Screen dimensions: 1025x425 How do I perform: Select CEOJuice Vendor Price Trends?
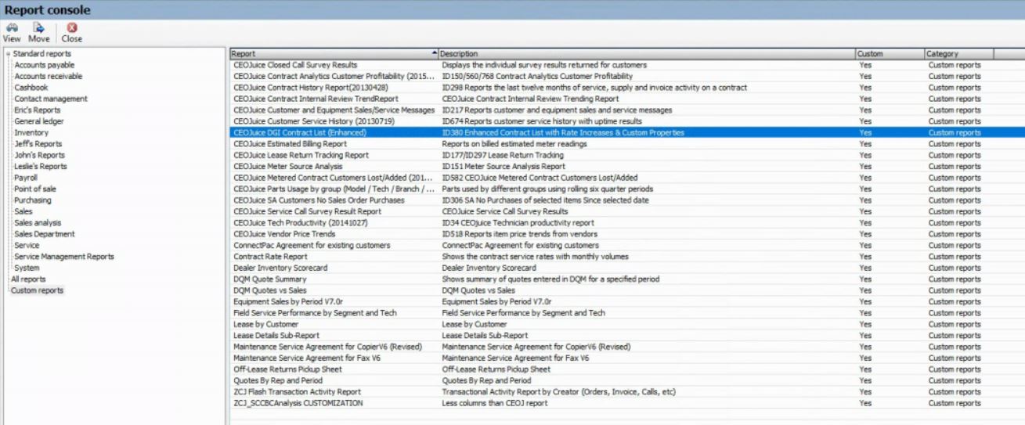click(283, 234)
